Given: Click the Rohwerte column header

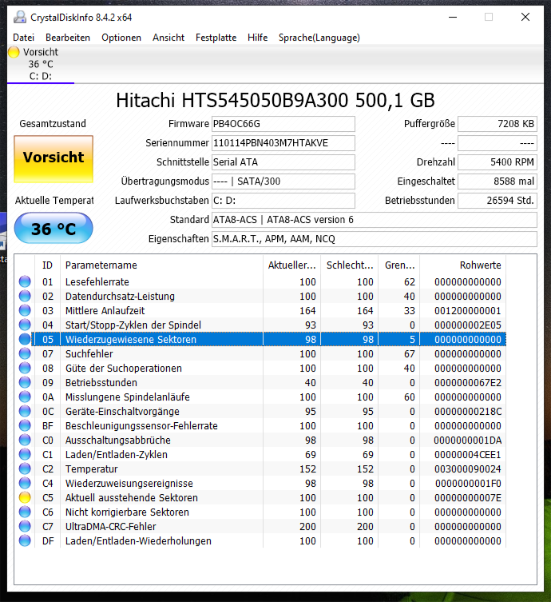Looking at the screenshot, I should (463, 265).
